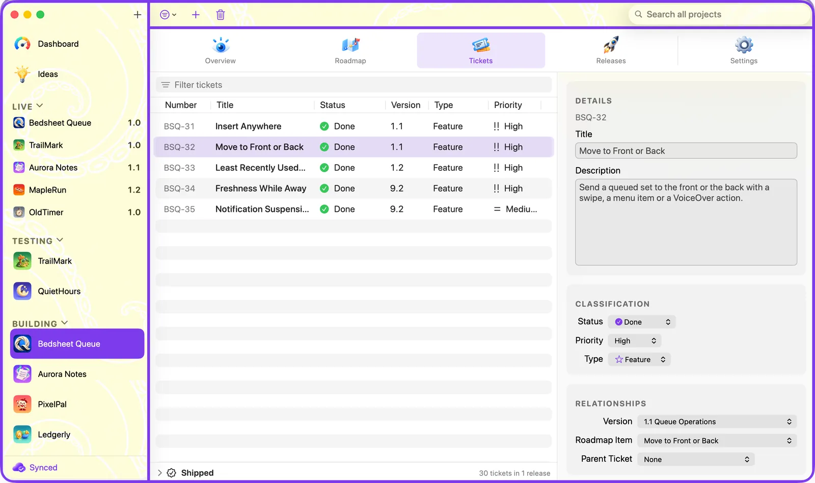The width and height of the screenshot is (815, 483).
Task: Open QuietHours project icon
Action: [x=22, y=291]
